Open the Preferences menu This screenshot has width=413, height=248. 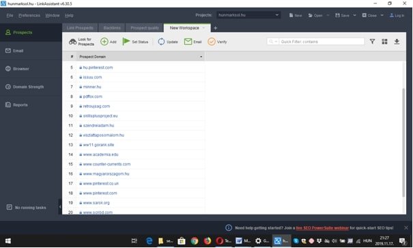(x=29, y=15)
